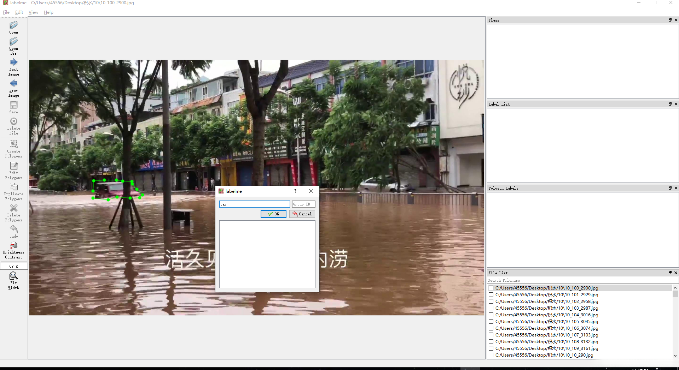Toggle checkbox for 10_104_3016.jpg

click(x=491, y=315)
